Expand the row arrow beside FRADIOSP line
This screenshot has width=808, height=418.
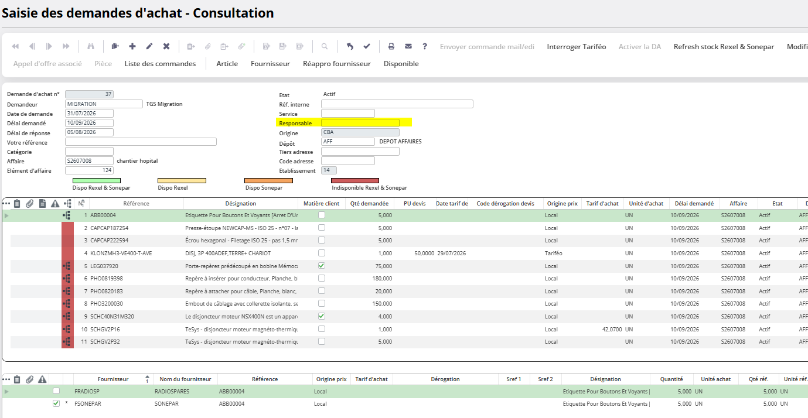(x=7, y=391)
